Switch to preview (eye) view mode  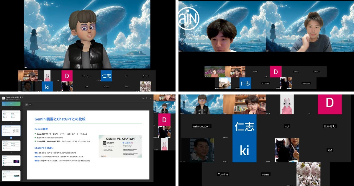(x=27, y=105)
